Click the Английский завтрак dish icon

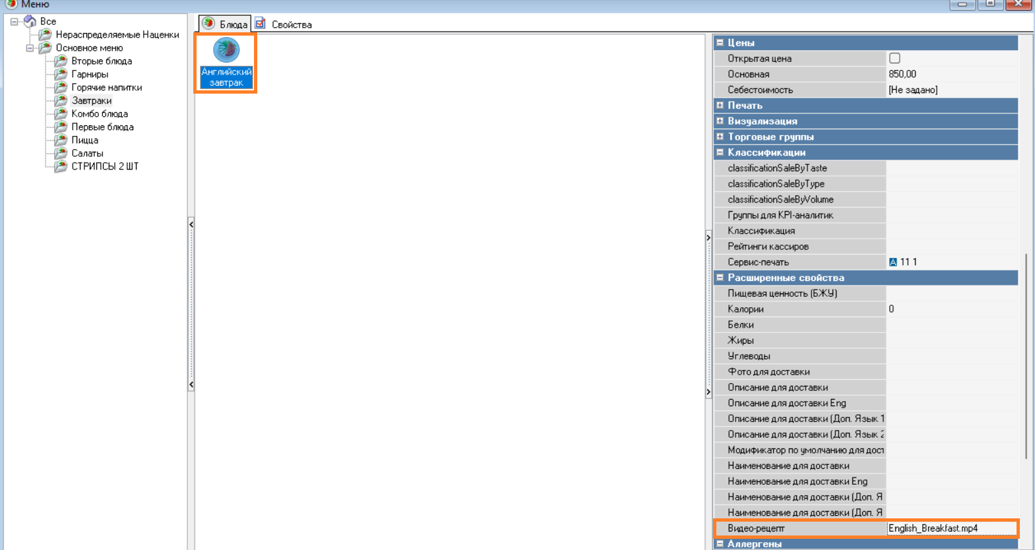pos(226,50)
